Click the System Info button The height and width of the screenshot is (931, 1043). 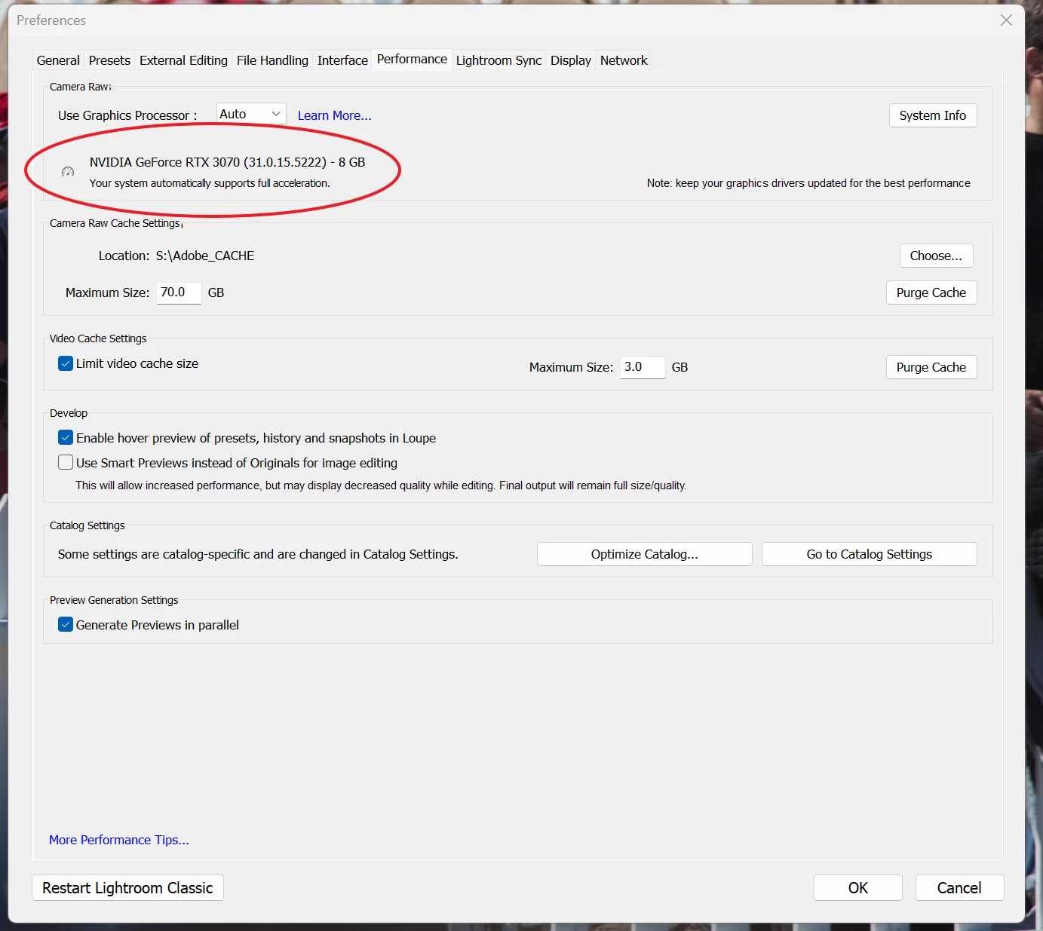pyautogui.click(x=933, y=115)
